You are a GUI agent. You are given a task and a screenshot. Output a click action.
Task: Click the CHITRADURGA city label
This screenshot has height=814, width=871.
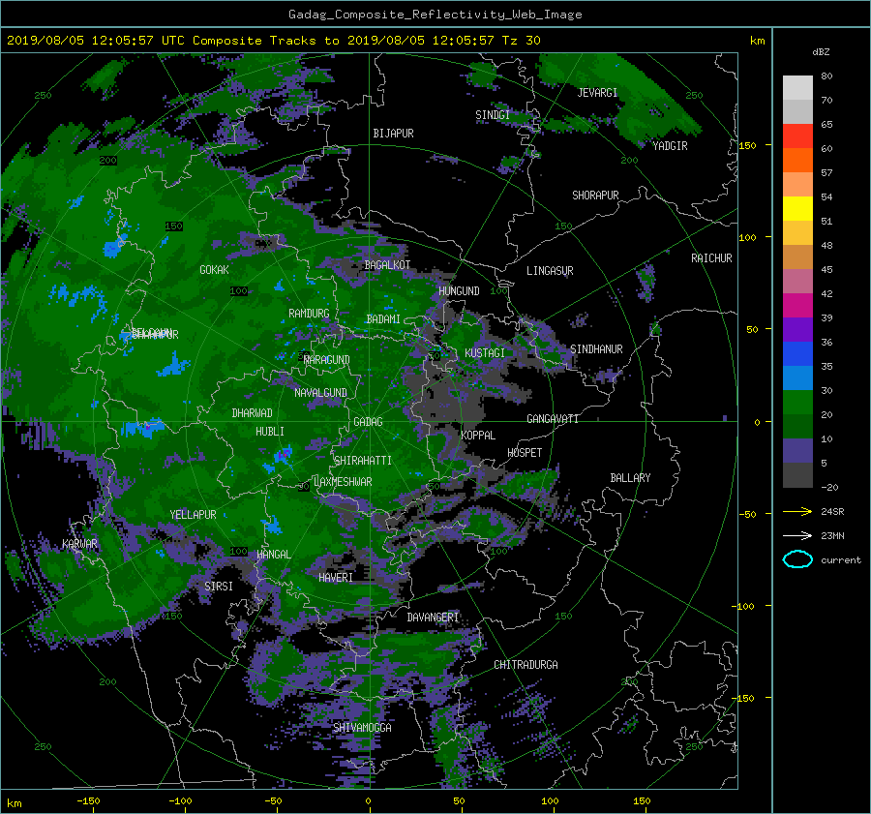click(526, 665)
